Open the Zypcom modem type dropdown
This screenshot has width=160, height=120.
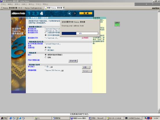click(x=62, y=71)
